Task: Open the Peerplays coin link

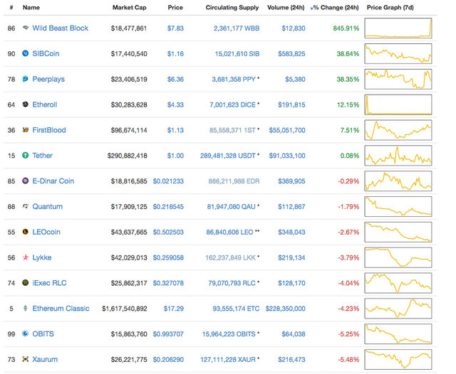Action: pyautogui.click(x=48, y=79)
